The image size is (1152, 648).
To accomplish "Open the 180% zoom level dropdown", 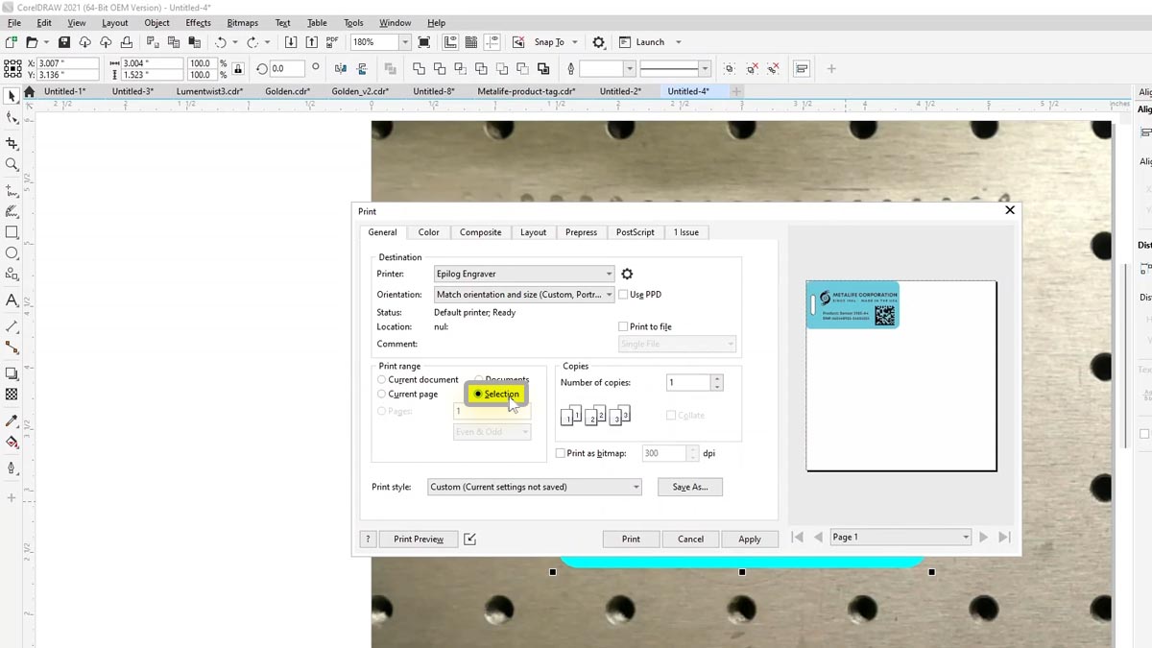I will pyautogui.click(x=403, y=41).
